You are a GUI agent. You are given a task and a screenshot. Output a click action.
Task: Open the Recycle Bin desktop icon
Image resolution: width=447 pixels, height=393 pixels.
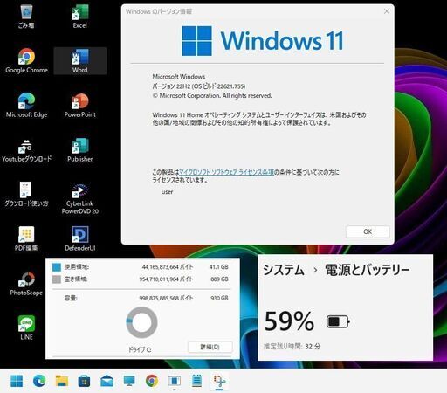[x=26, y=17]
